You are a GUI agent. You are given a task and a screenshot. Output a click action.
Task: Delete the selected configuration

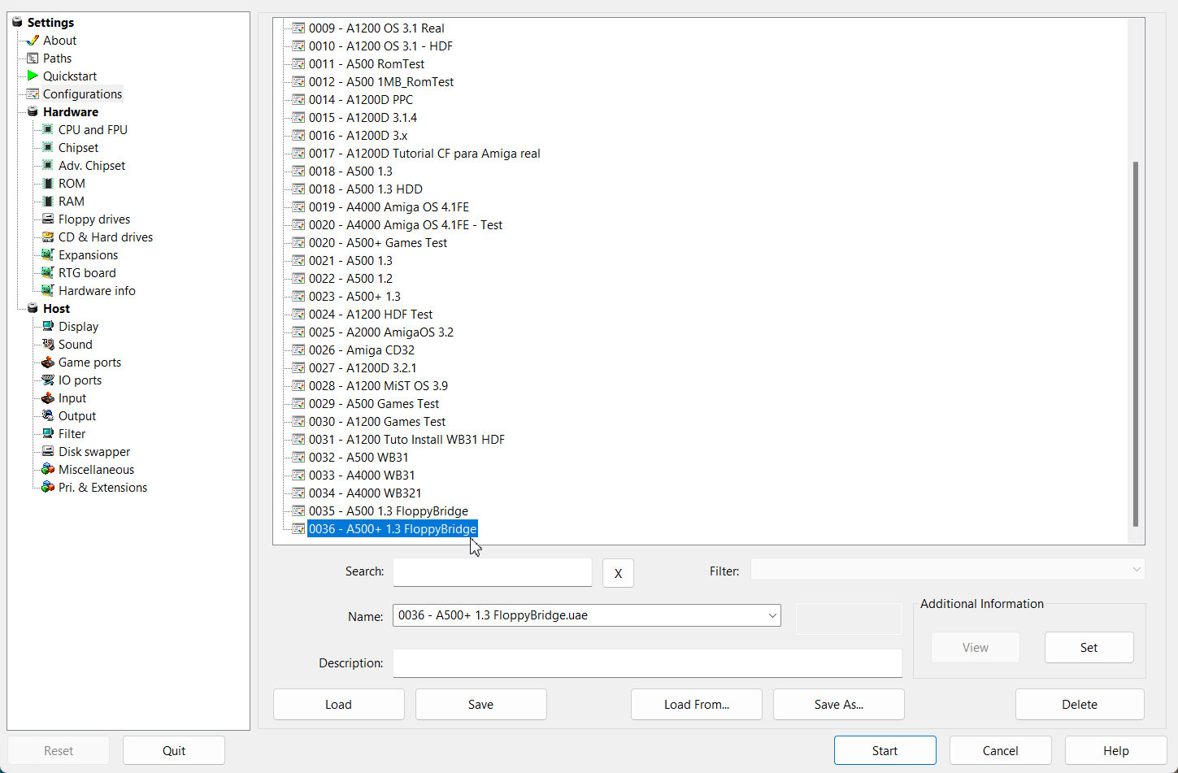(1080, 705)
